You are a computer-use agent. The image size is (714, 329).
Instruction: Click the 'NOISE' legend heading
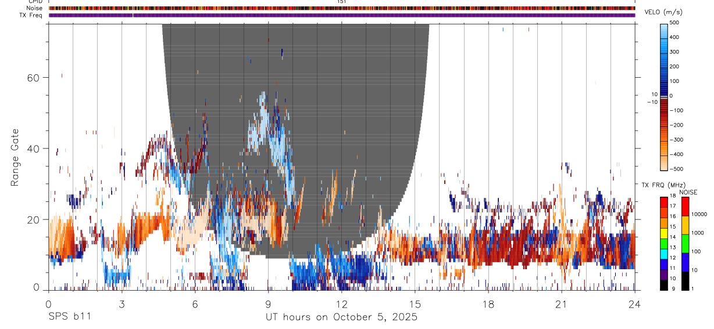pos(689,192)
